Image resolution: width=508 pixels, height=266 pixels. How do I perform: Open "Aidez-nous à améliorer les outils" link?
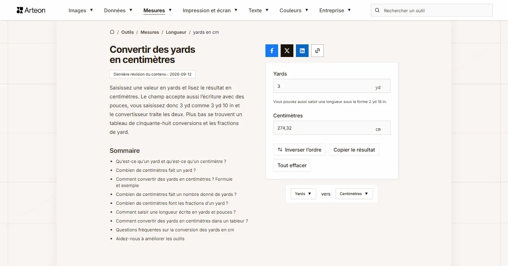[150, 239]
